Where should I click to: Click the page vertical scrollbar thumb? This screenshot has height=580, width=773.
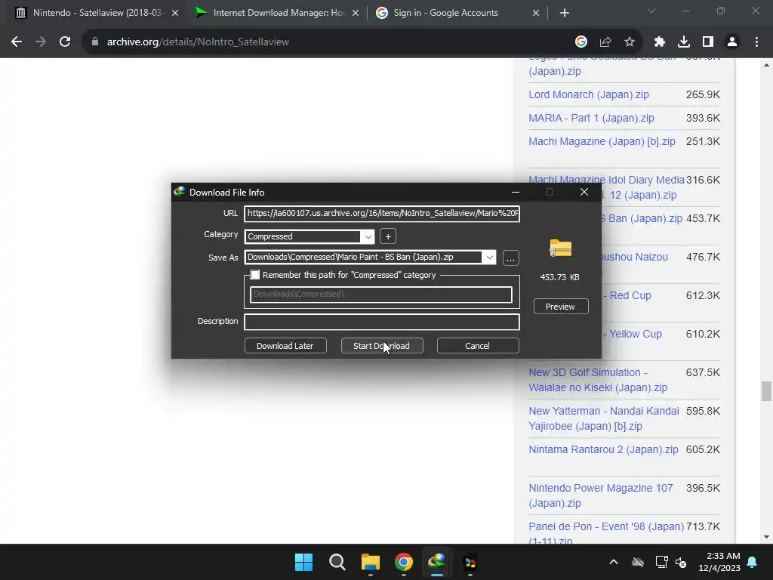point(766,392)
